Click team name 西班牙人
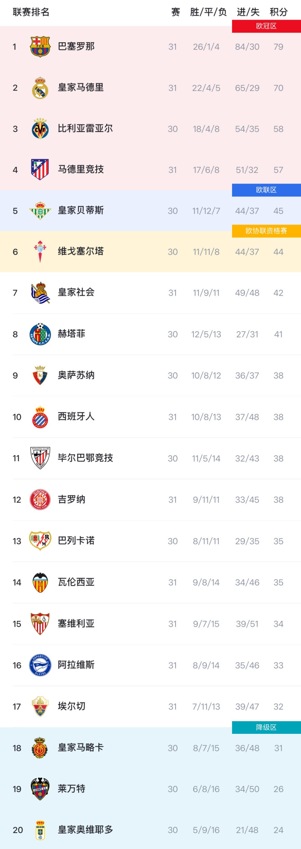This screenshot has width=301, height=849. pos(76,416)
